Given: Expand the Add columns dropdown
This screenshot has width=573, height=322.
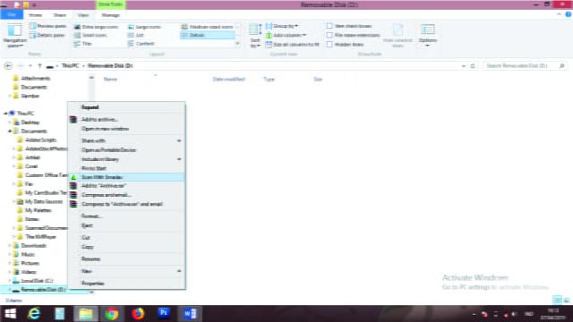Looking at the screenshot, I should 286,36.
